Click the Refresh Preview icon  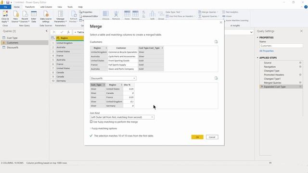point(74,17)
